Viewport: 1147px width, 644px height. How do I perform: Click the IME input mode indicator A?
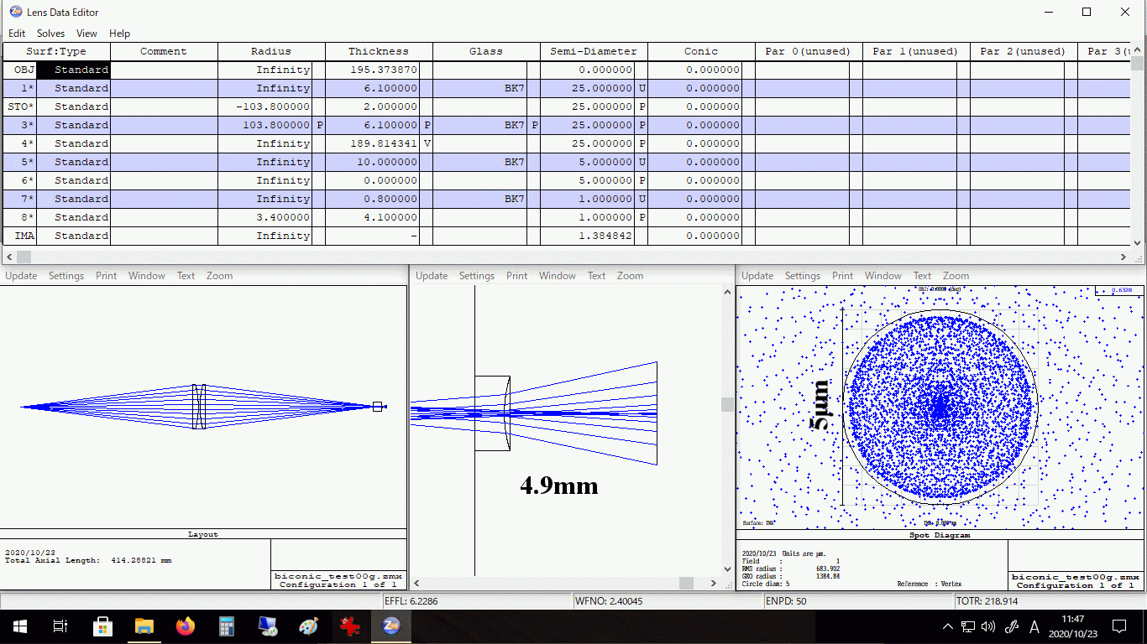pyautogui.click(x=1034, y=626)
